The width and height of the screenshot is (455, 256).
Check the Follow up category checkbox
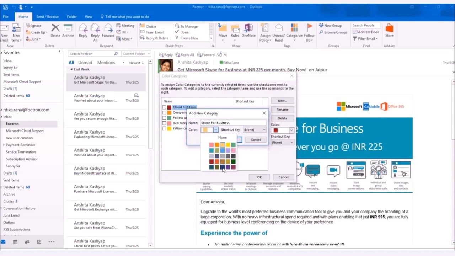tap(164, 118)
